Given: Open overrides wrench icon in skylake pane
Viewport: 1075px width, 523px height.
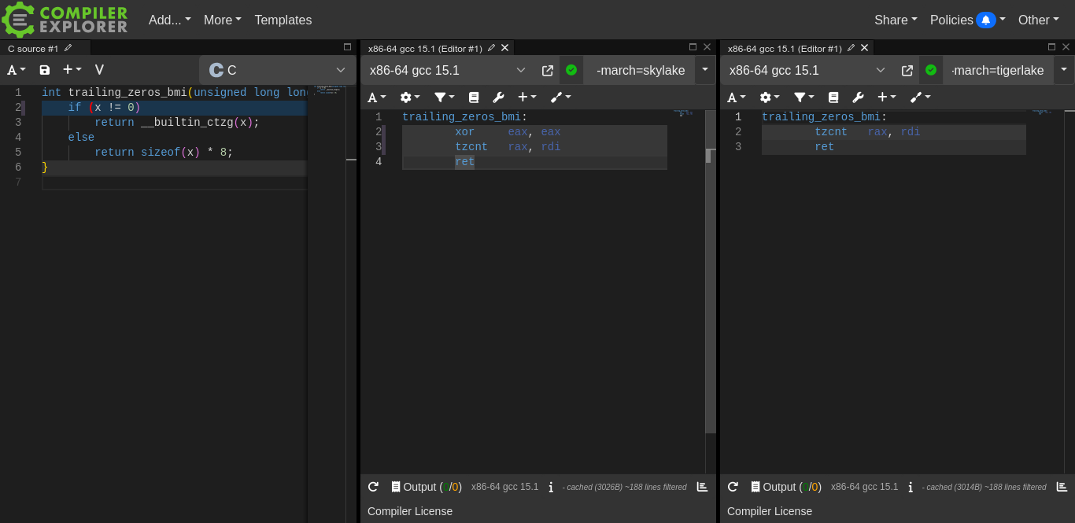Looking at the screenshot, I should 498,98.
